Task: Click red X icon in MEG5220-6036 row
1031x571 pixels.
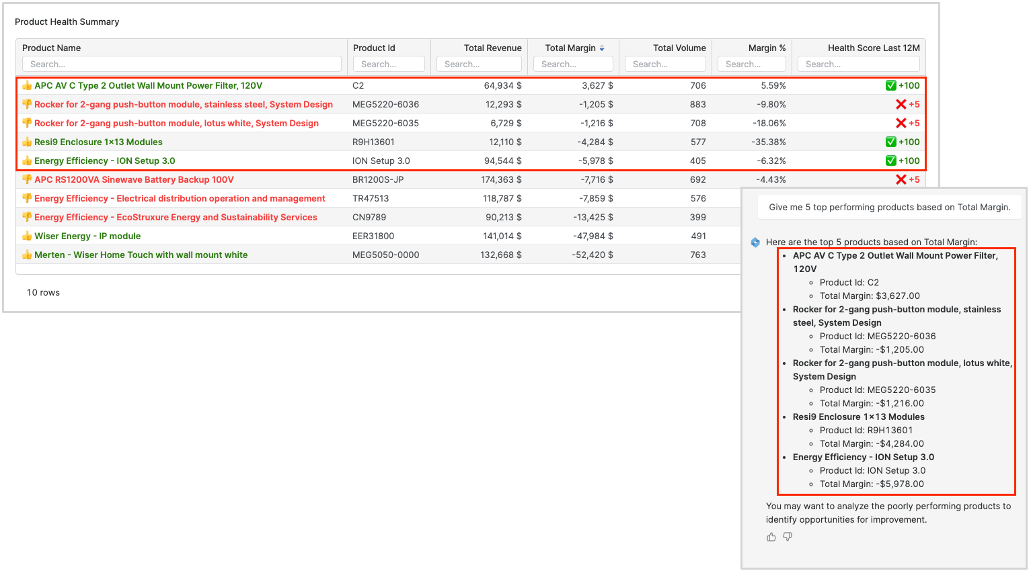Action: [x=901, y=104]
